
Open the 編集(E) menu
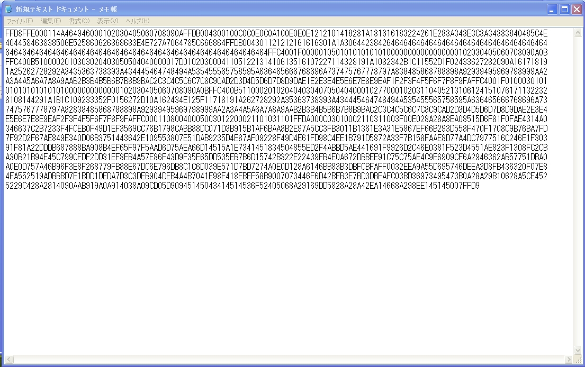point(50,21)
